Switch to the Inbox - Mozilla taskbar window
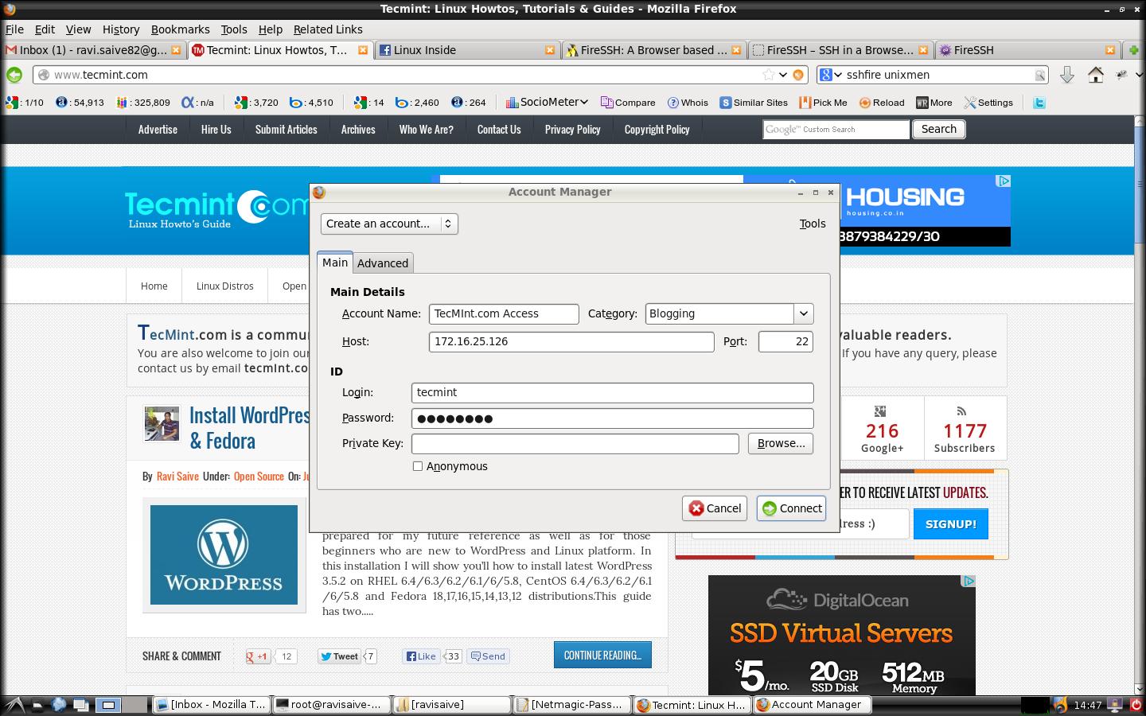The height and width of the screenshot is (716, 1146). 211,704
